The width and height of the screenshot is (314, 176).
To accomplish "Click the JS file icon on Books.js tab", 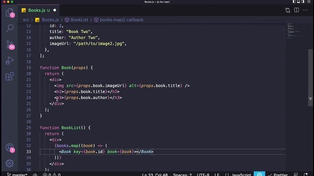I will 24,10.
